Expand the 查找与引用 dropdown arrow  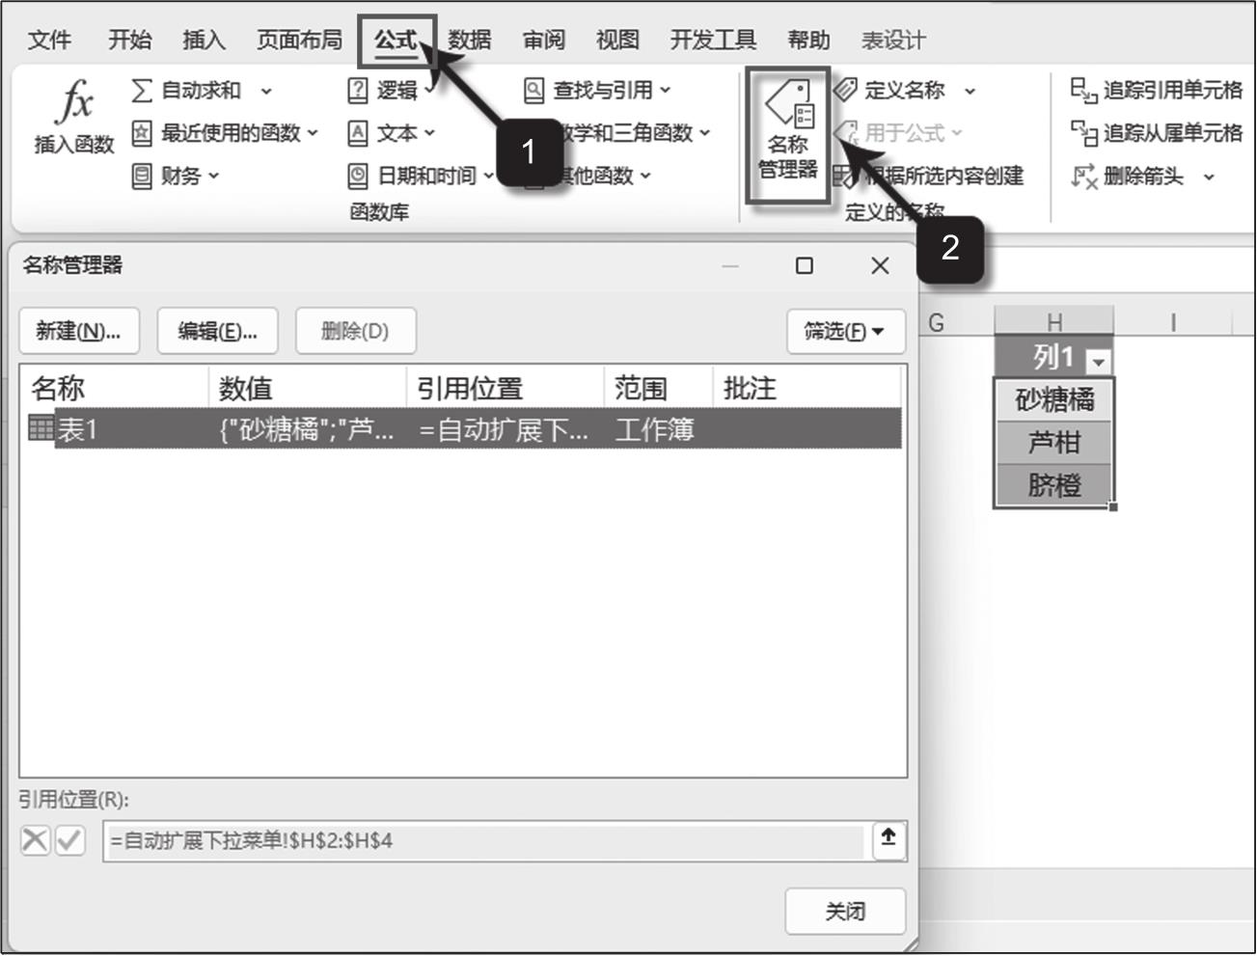coord(665,91)
